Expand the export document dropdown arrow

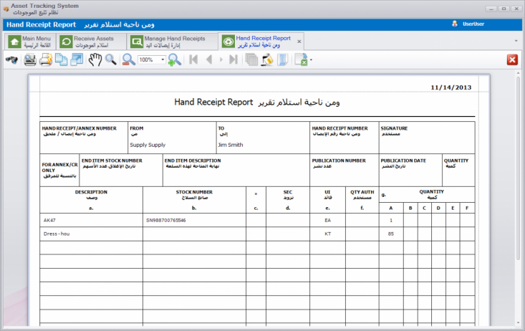click(x=311, y=60)
